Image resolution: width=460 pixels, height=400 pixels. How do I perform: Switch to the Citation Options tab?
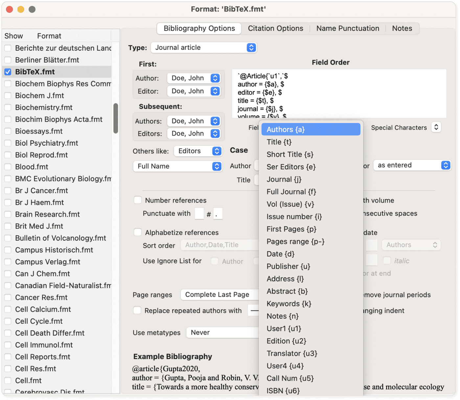[x=275, y=28]
